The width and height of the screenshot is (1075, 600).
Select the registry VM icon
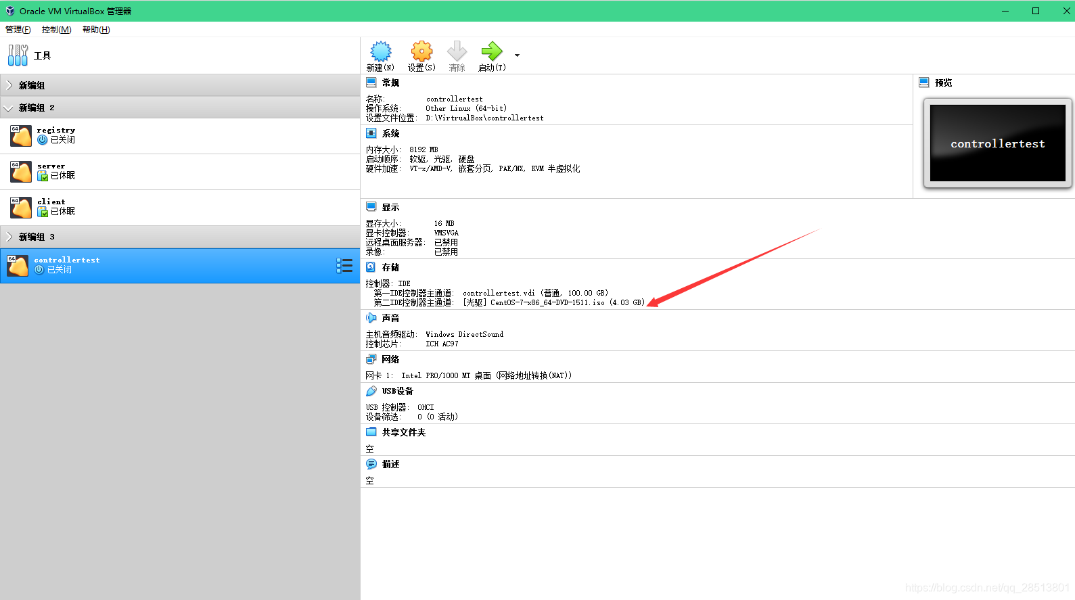21,136
